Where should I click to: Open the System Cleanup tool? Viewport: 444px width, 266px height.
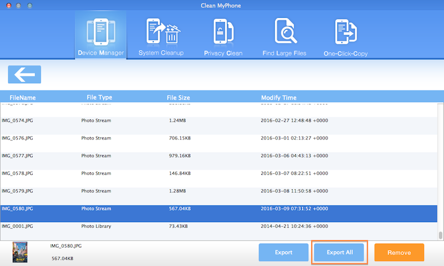[x=161, y=37]
